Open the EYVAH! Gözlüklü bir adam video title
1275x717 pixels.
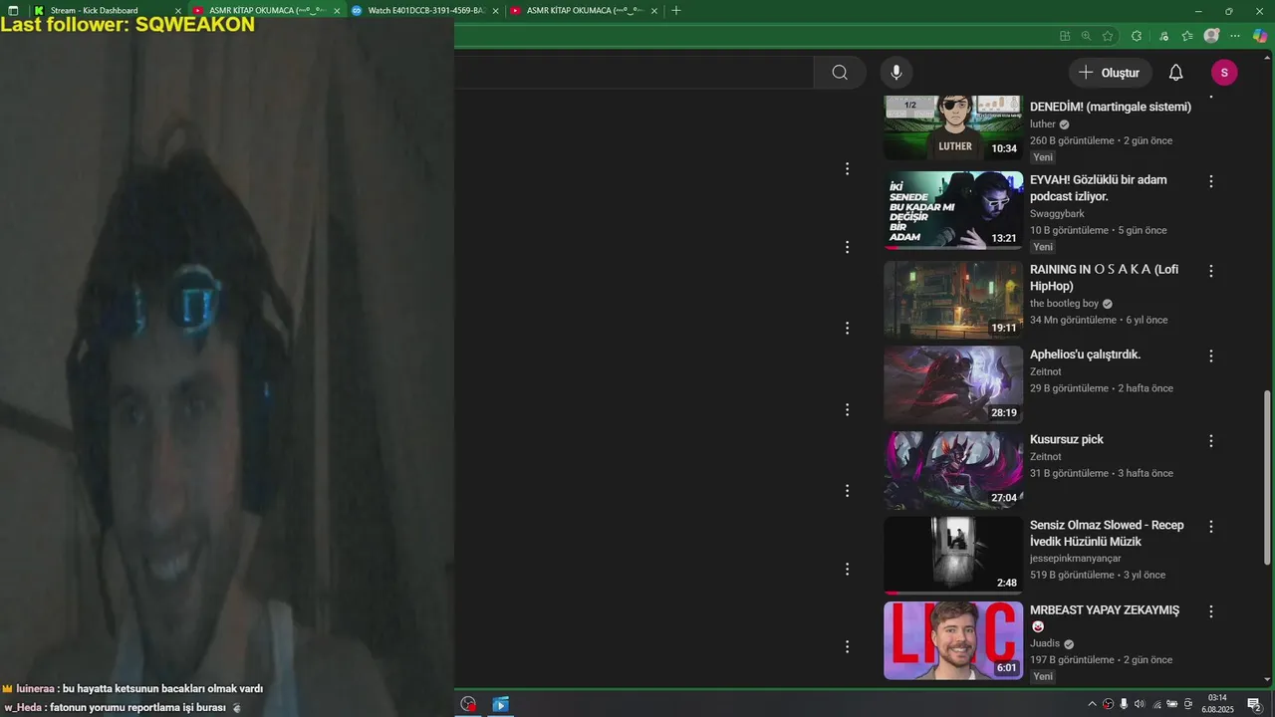tap(1099, 188)
